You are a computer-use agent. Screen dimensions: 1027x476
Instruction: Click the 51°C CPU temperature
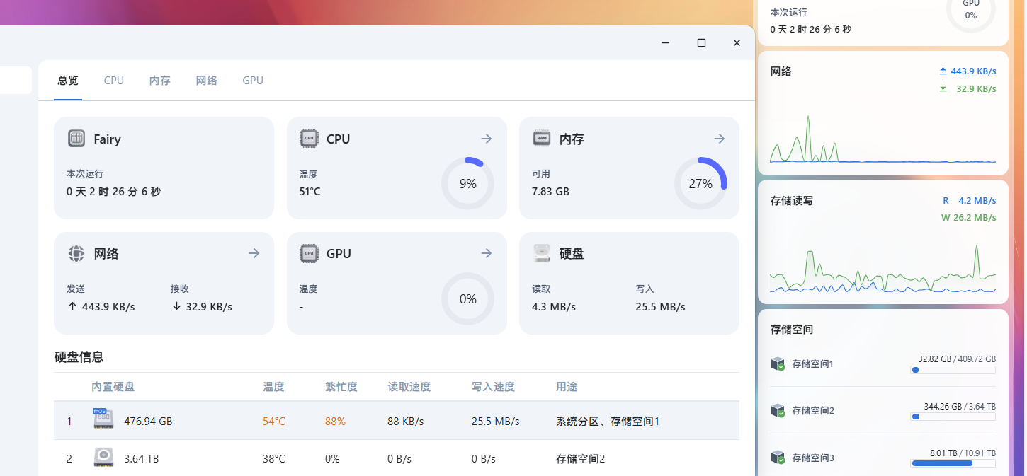(310, 192)
